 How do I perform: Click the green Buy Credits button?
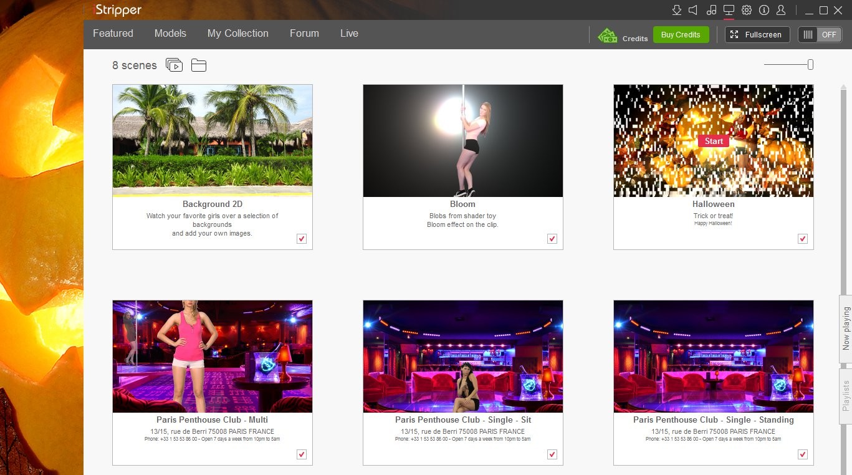(x=681, y=35)
